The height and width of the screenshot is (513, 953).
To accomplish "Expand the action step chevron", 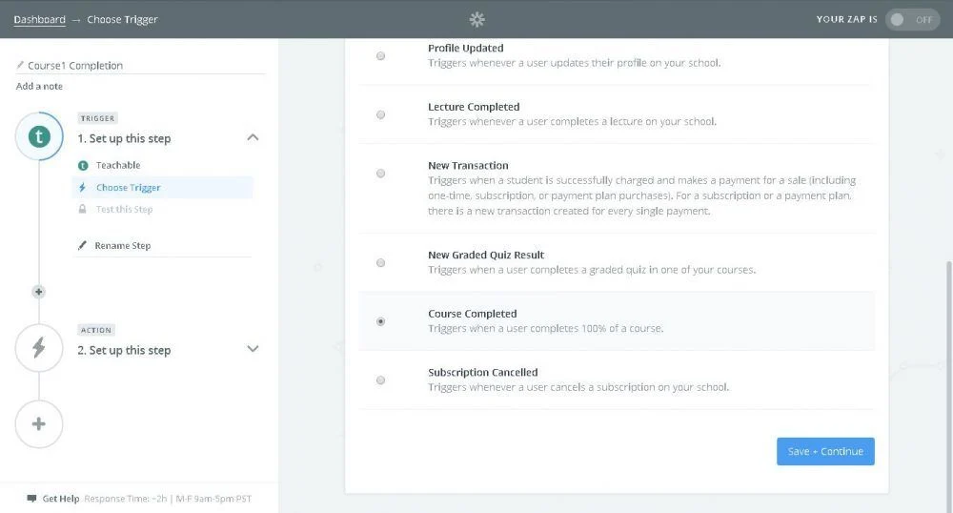I will pyautogui.click(x=253, y=349).
